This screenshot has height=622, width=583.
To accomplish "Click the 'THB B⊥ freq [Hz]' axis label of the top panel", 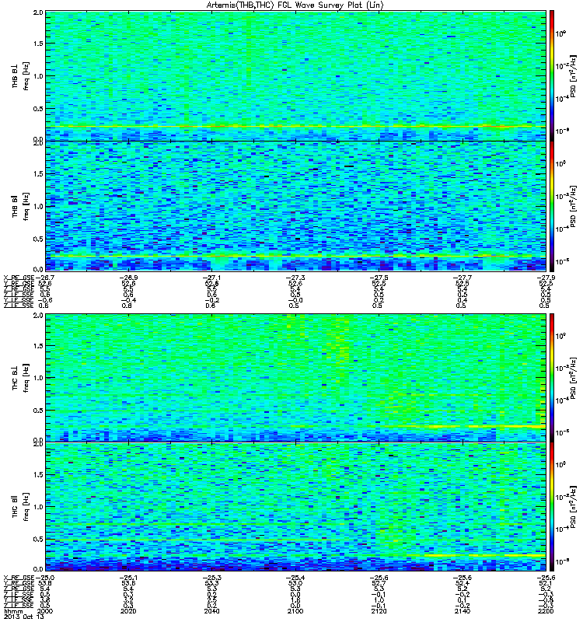I will [x=20, y=75].
